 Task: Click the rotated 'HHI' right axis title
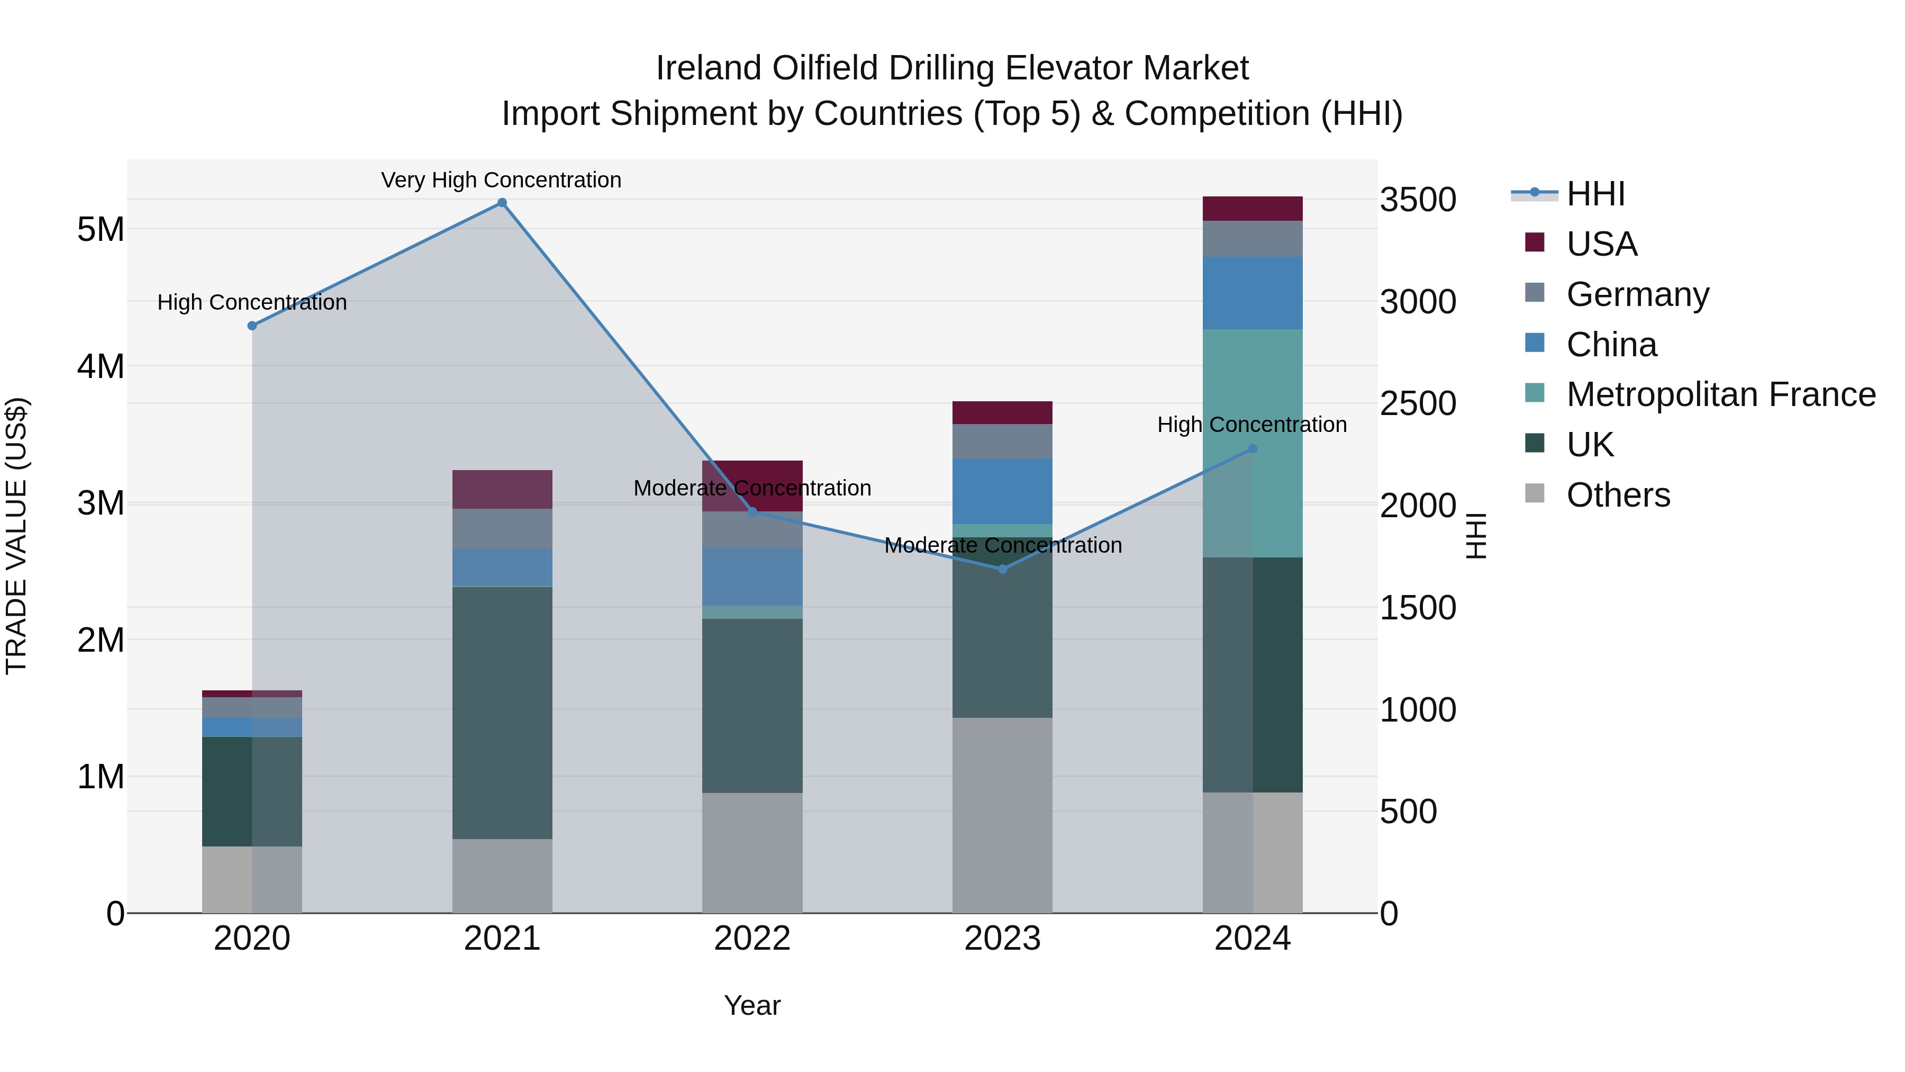1476,536
